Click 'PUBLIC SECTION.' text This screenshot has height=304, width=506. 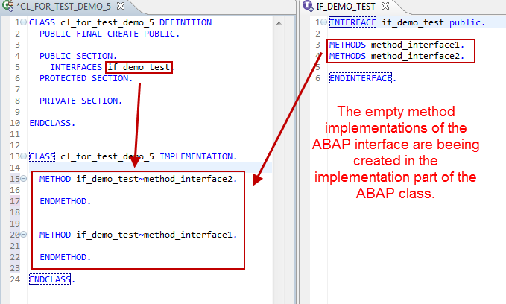click(78, 56)
